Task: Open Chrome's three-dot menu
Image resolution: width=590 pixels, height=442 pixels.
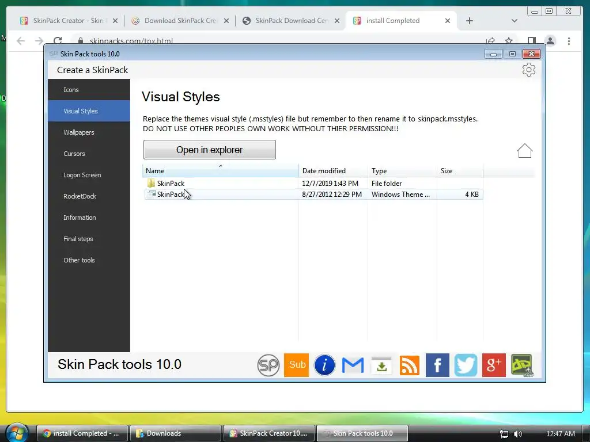Action: pyautogui.click(x=569, y=41)
